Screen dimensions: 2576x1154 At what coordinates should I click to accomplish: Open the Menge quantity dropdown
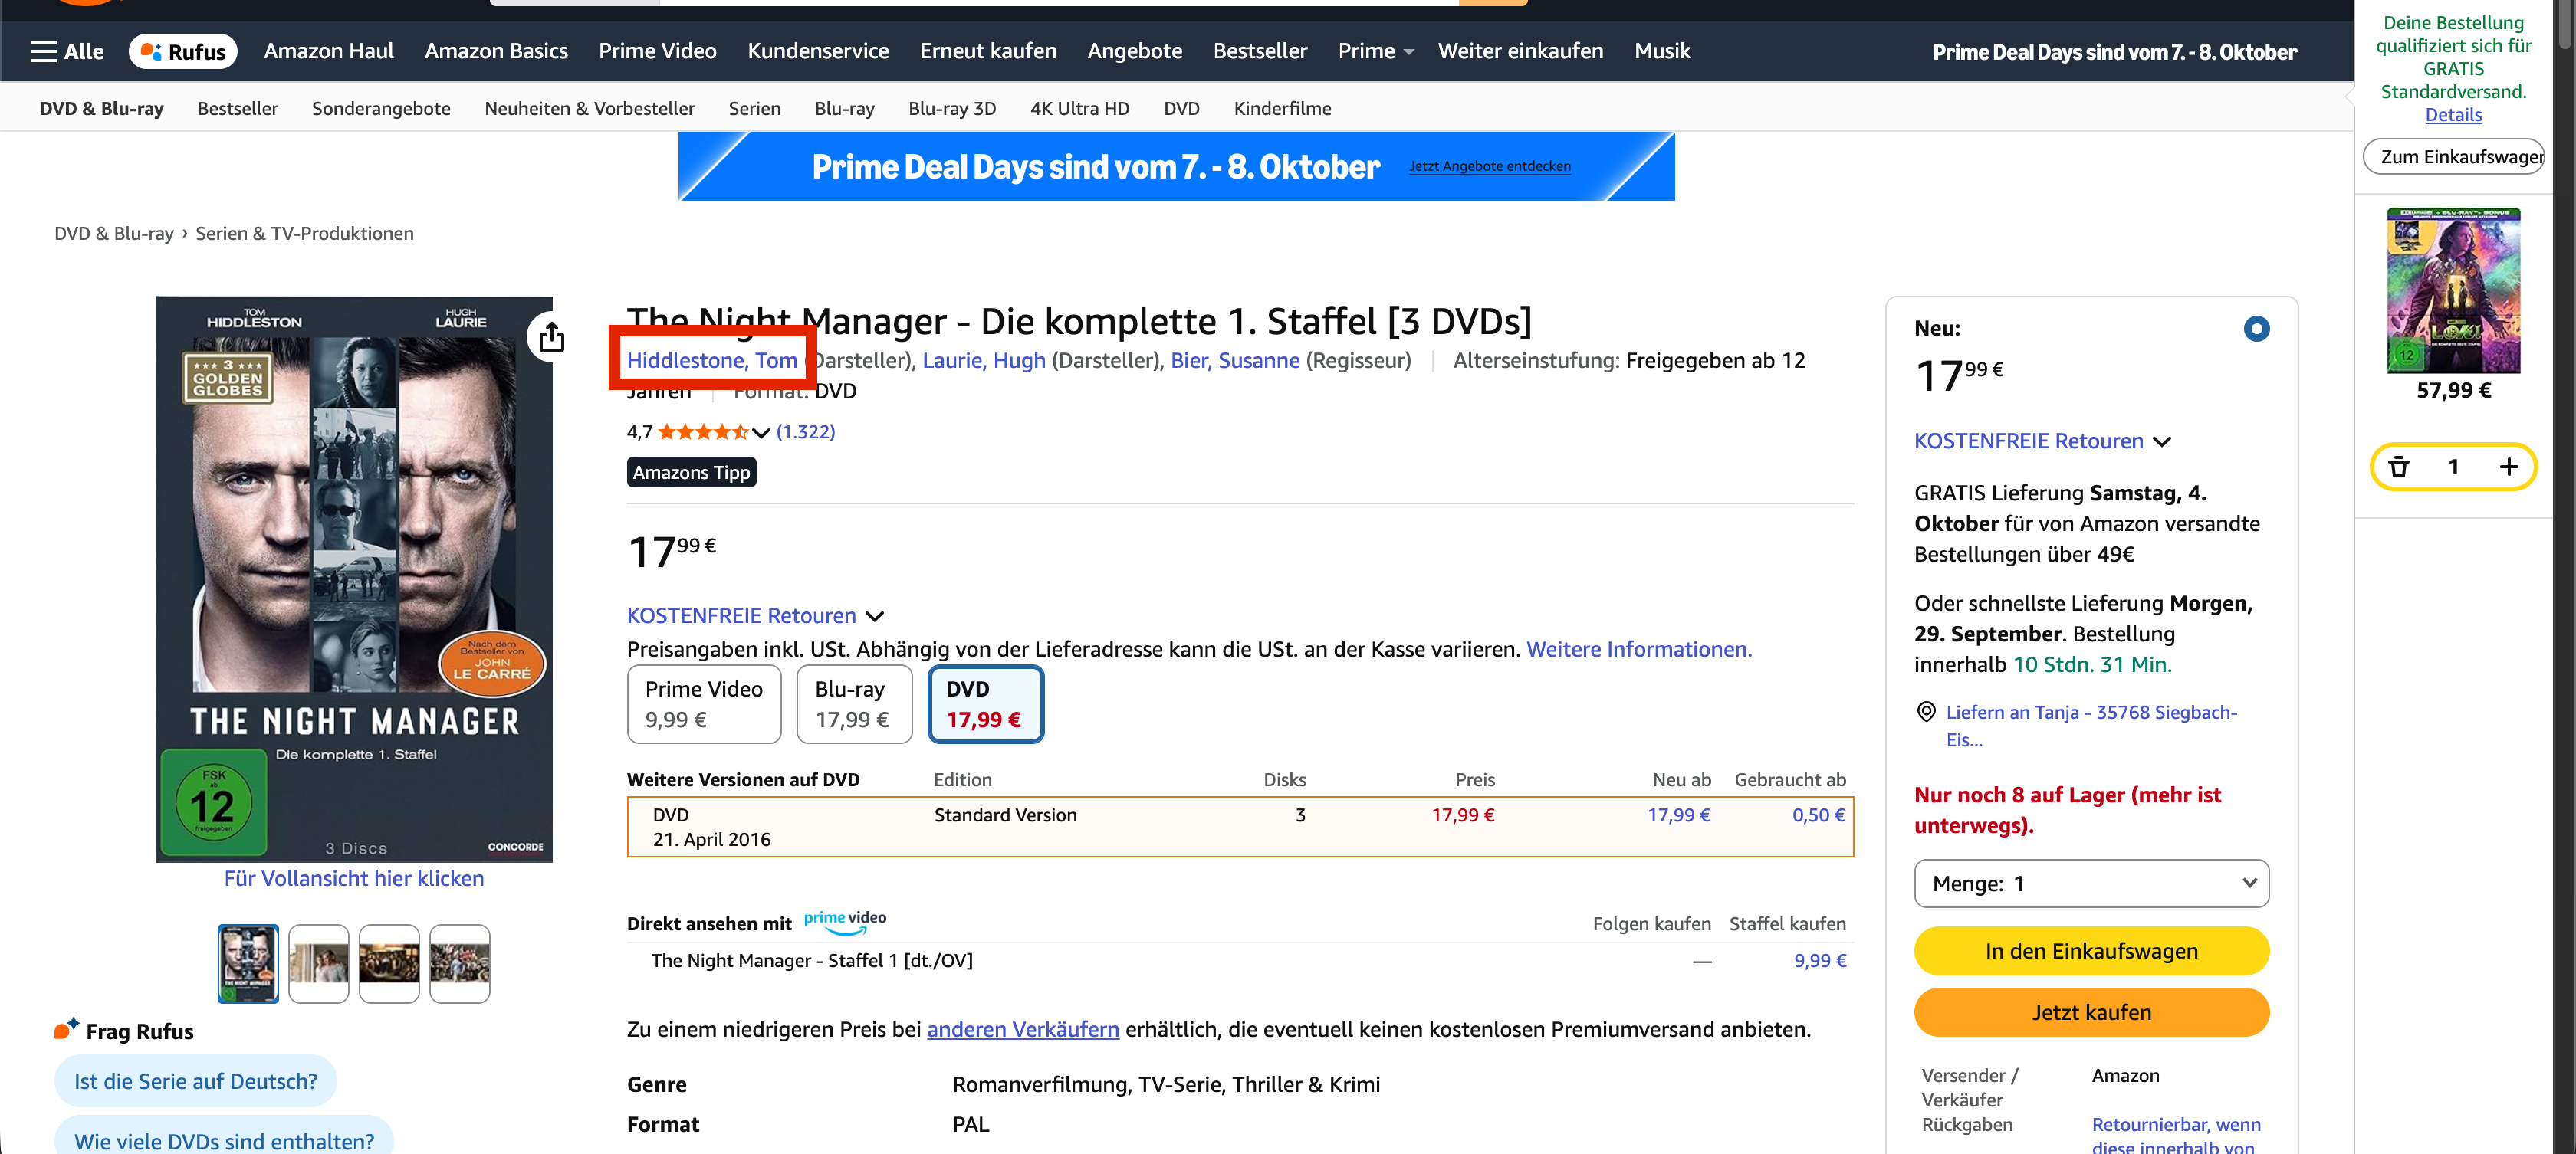pos(2090,884)
